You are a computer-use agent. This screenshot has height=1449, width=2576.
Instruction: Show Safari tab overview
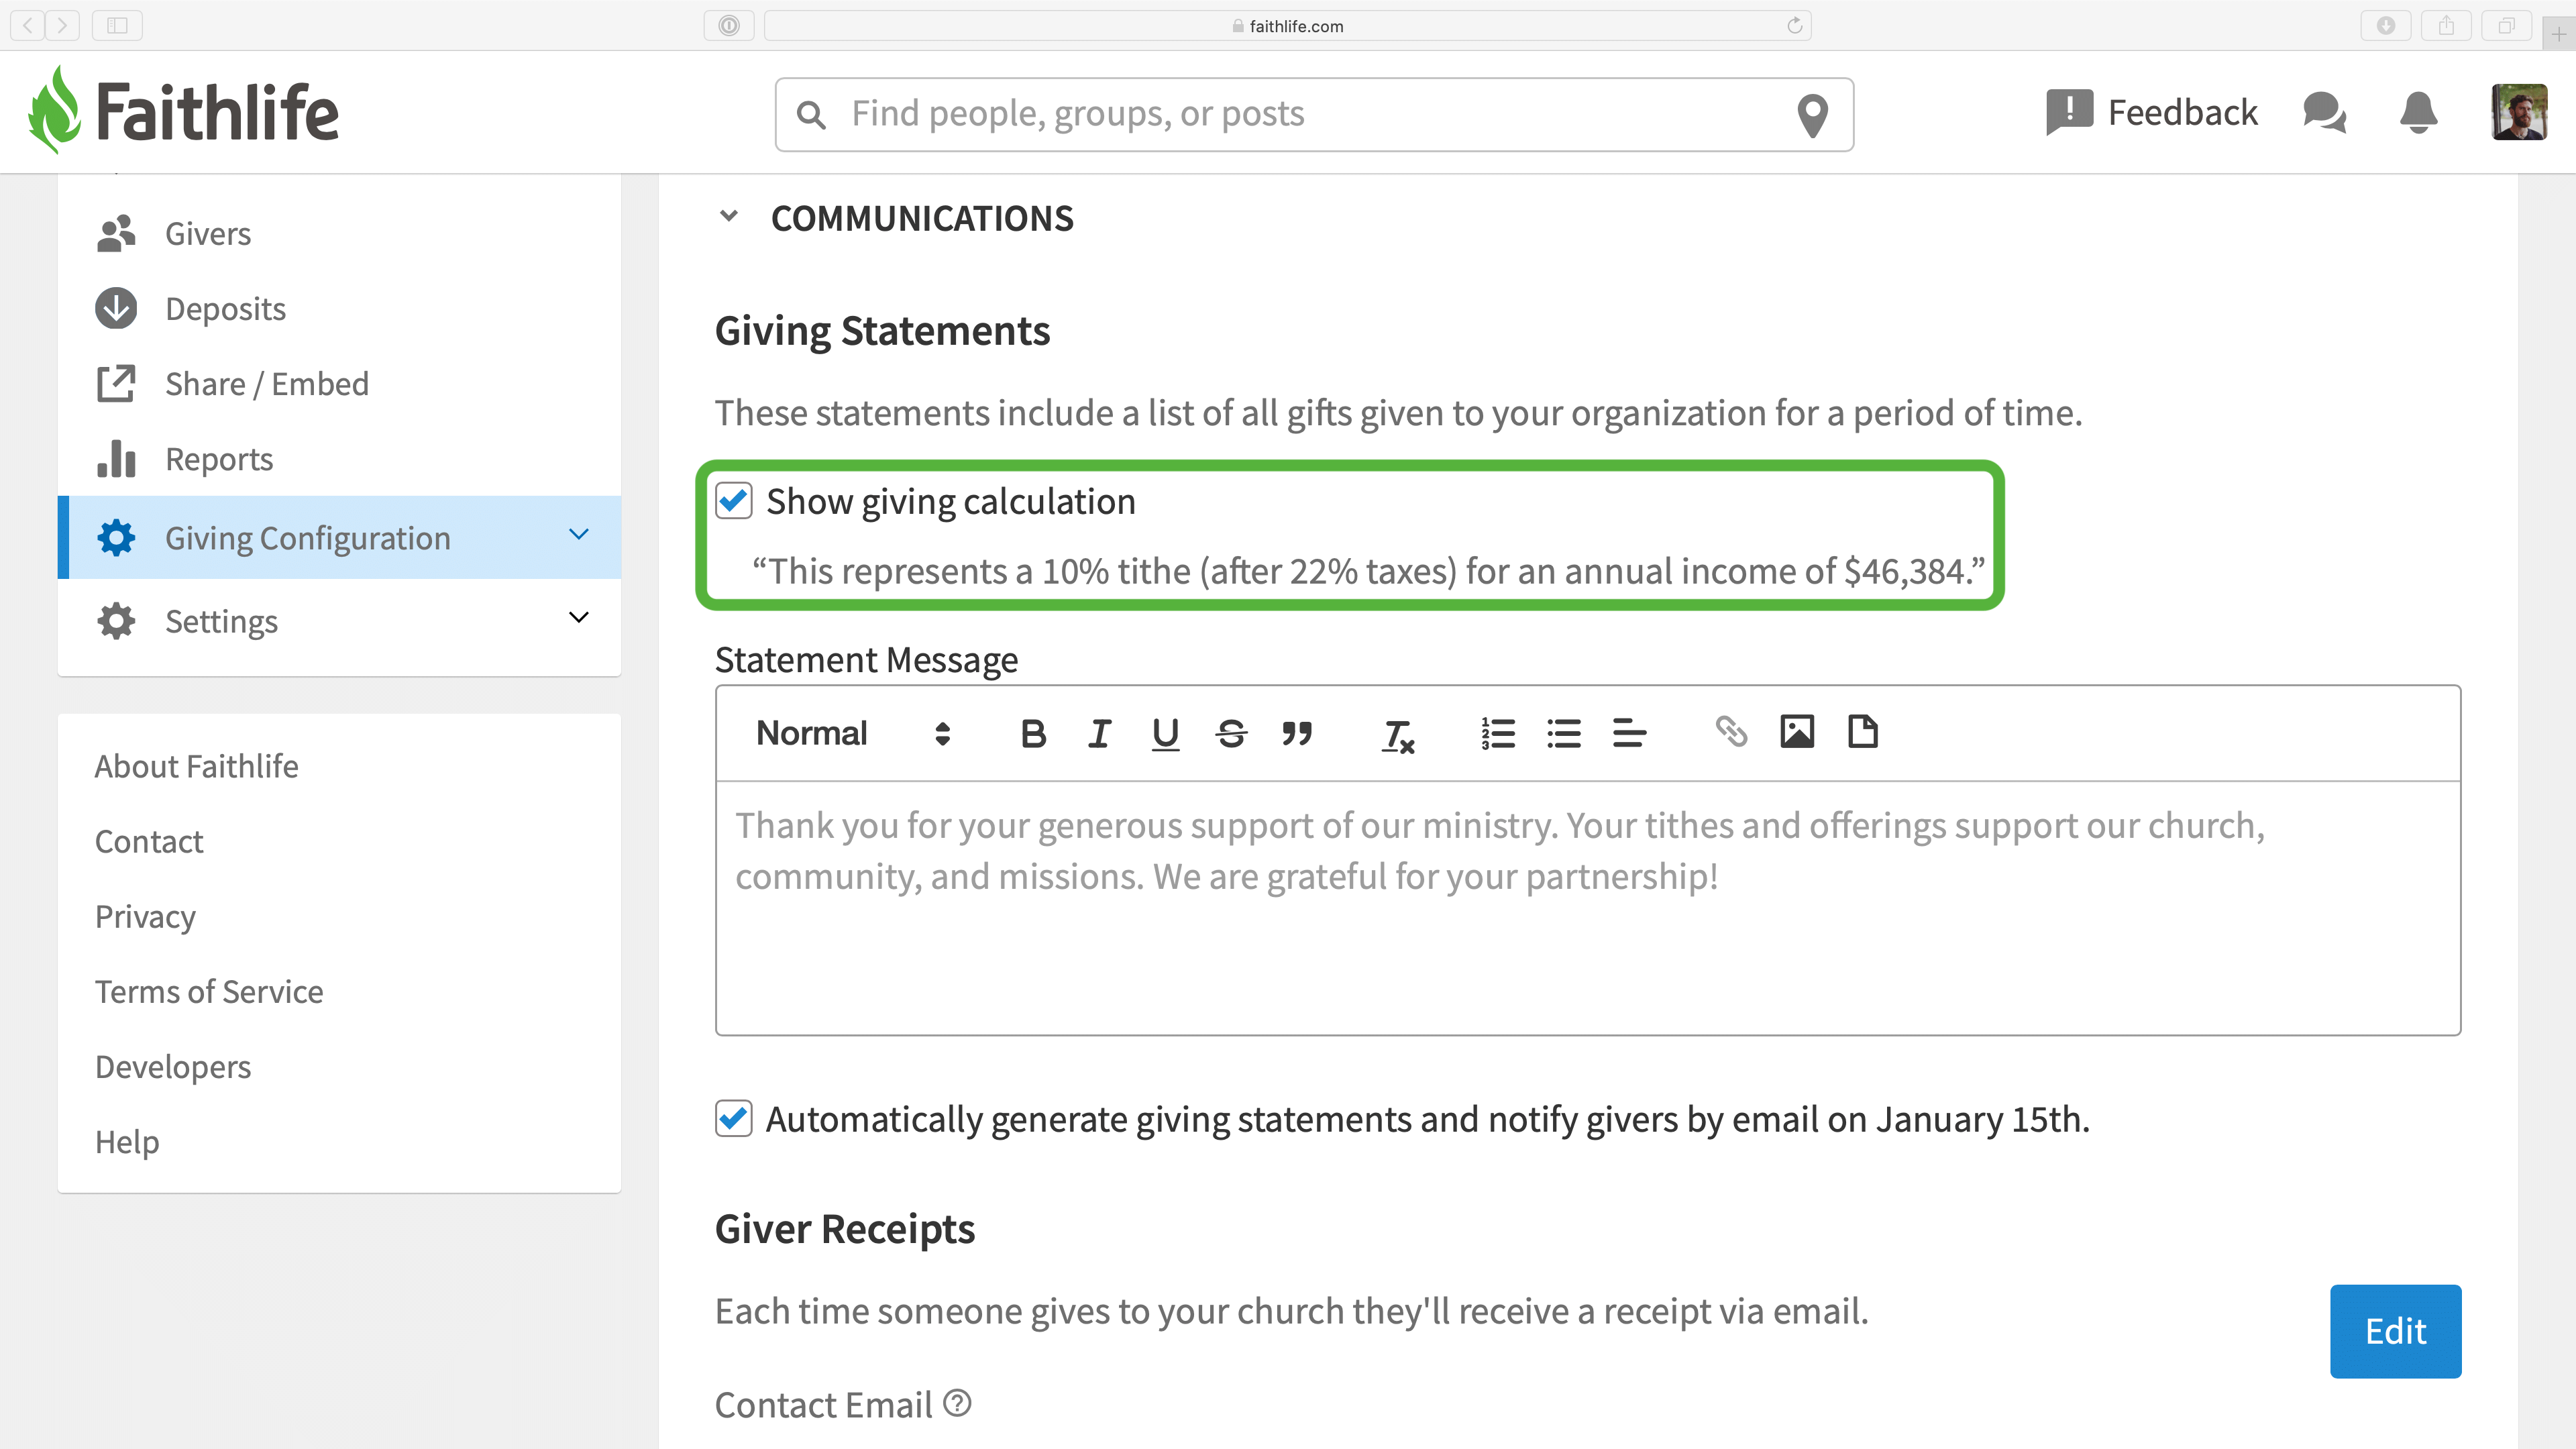point(2506,25)
